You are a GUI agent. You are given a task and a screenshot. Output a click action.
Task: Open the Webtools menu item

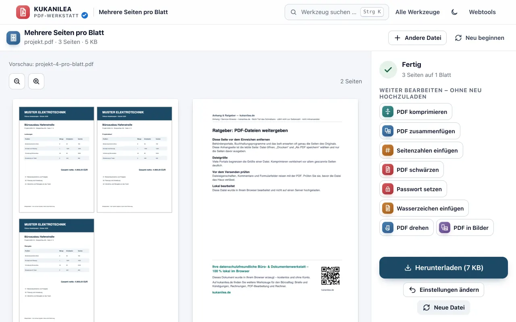(482, 12)
